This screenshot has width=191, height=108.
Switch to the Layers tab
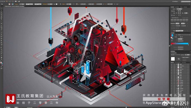[x=172, y=62]
